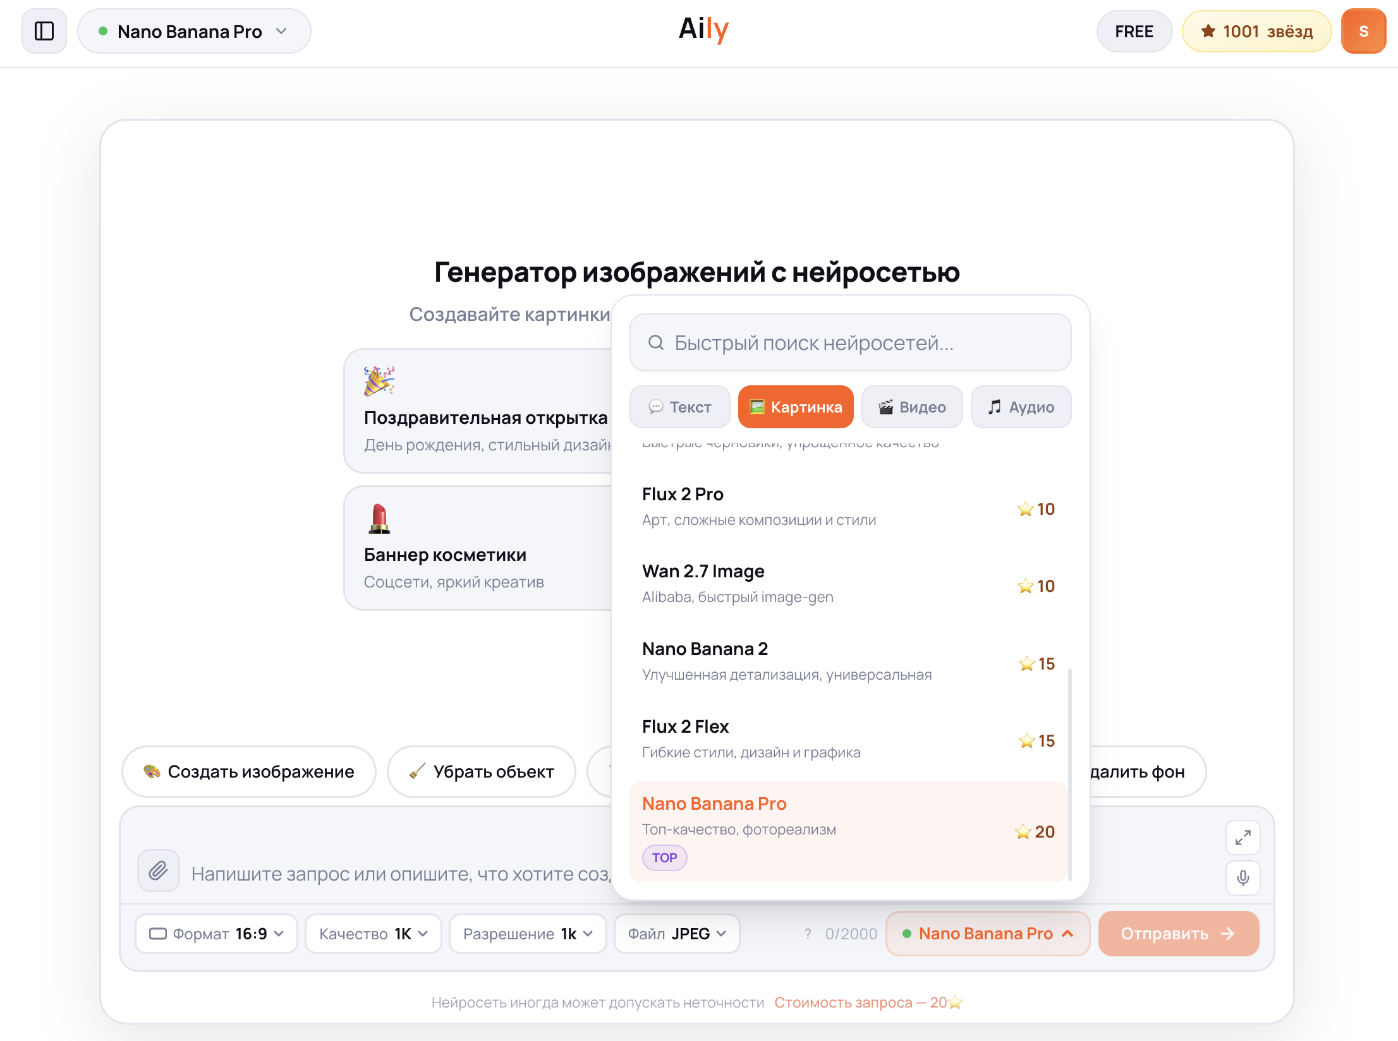Click the TOP badge on Nano Banana Pro
This screenshot has width=1398, height=1041.
click(x=664, y=857)
